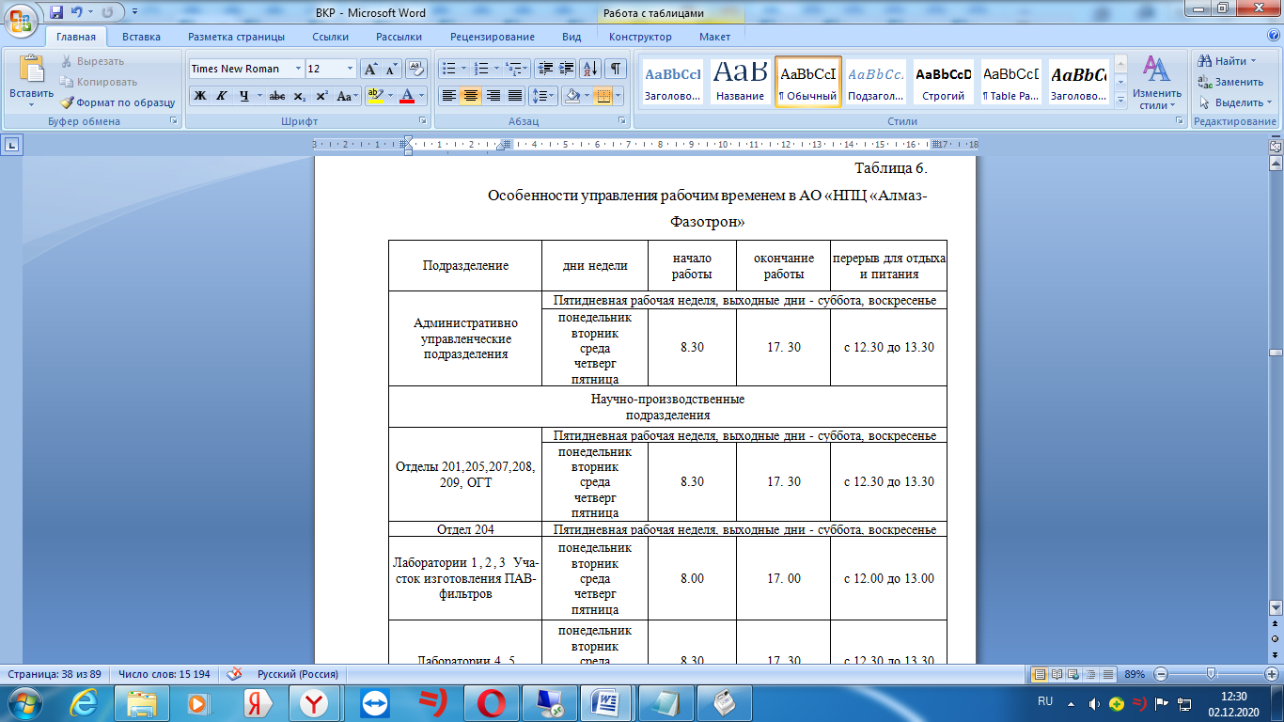Open the Изменить стили dropdown

tap(1157, 81)
